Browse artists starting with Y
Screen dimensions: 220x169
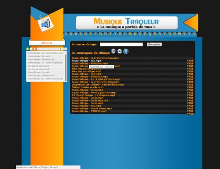click(x=189, y=34)
